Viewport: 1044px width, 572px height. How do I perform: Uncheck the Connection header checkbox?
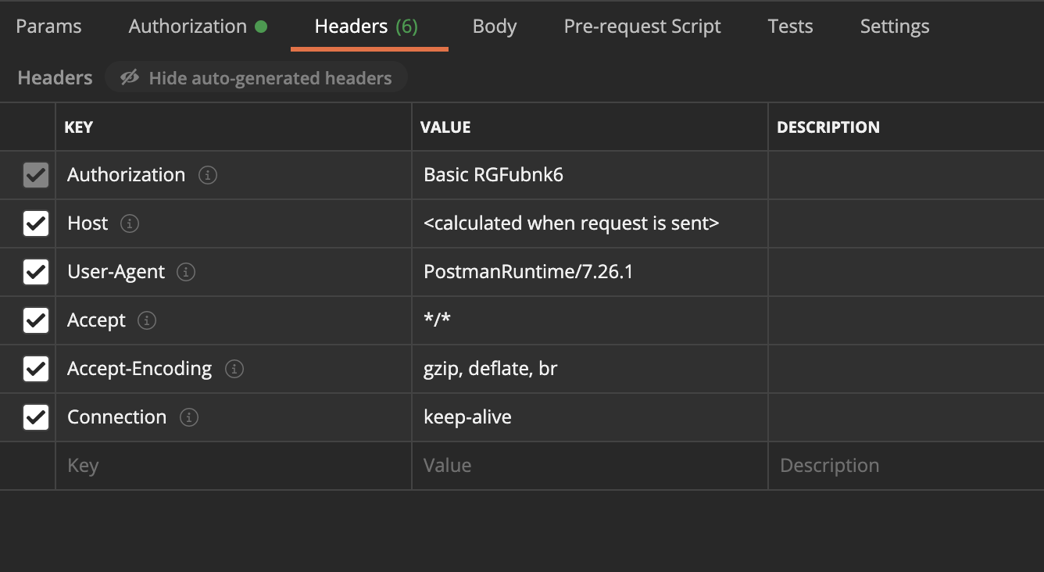pos(35,417)
